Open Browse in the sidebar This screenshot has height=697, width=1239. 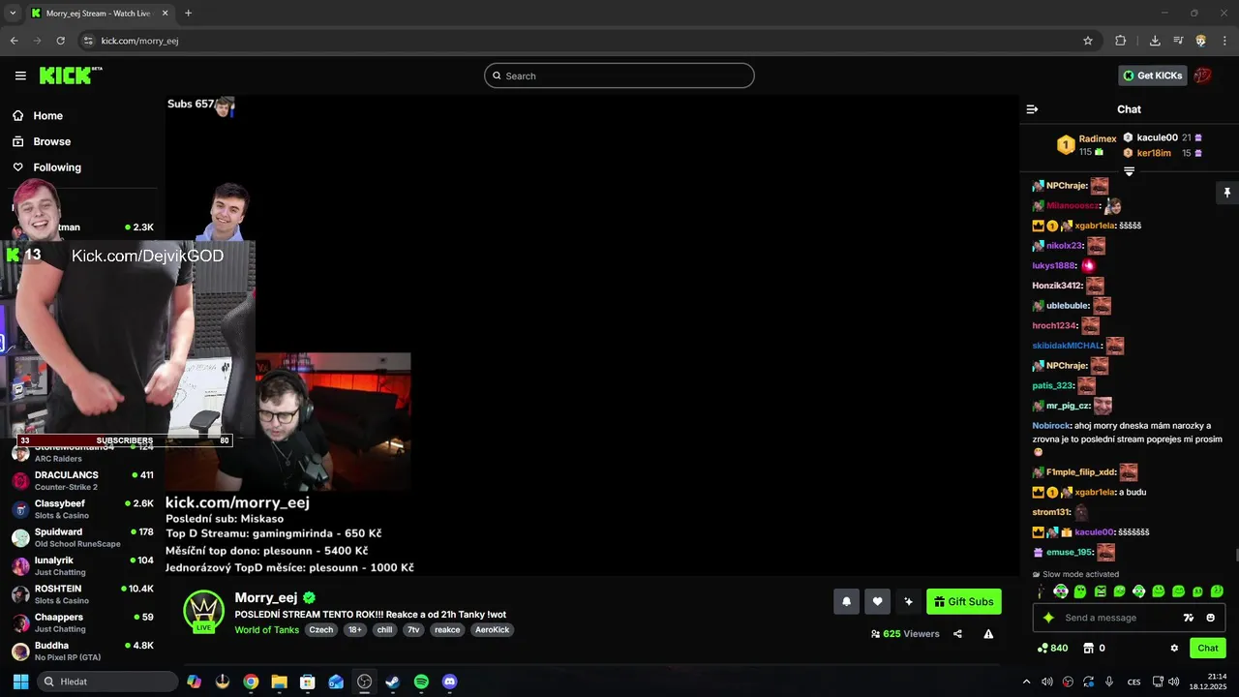coord(51,141)
